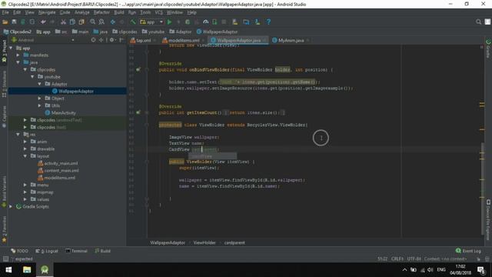The height and width of the screenshot is (277, 492).
Task: Click the Open folder toolbar icon
Action: coord(5,22)
